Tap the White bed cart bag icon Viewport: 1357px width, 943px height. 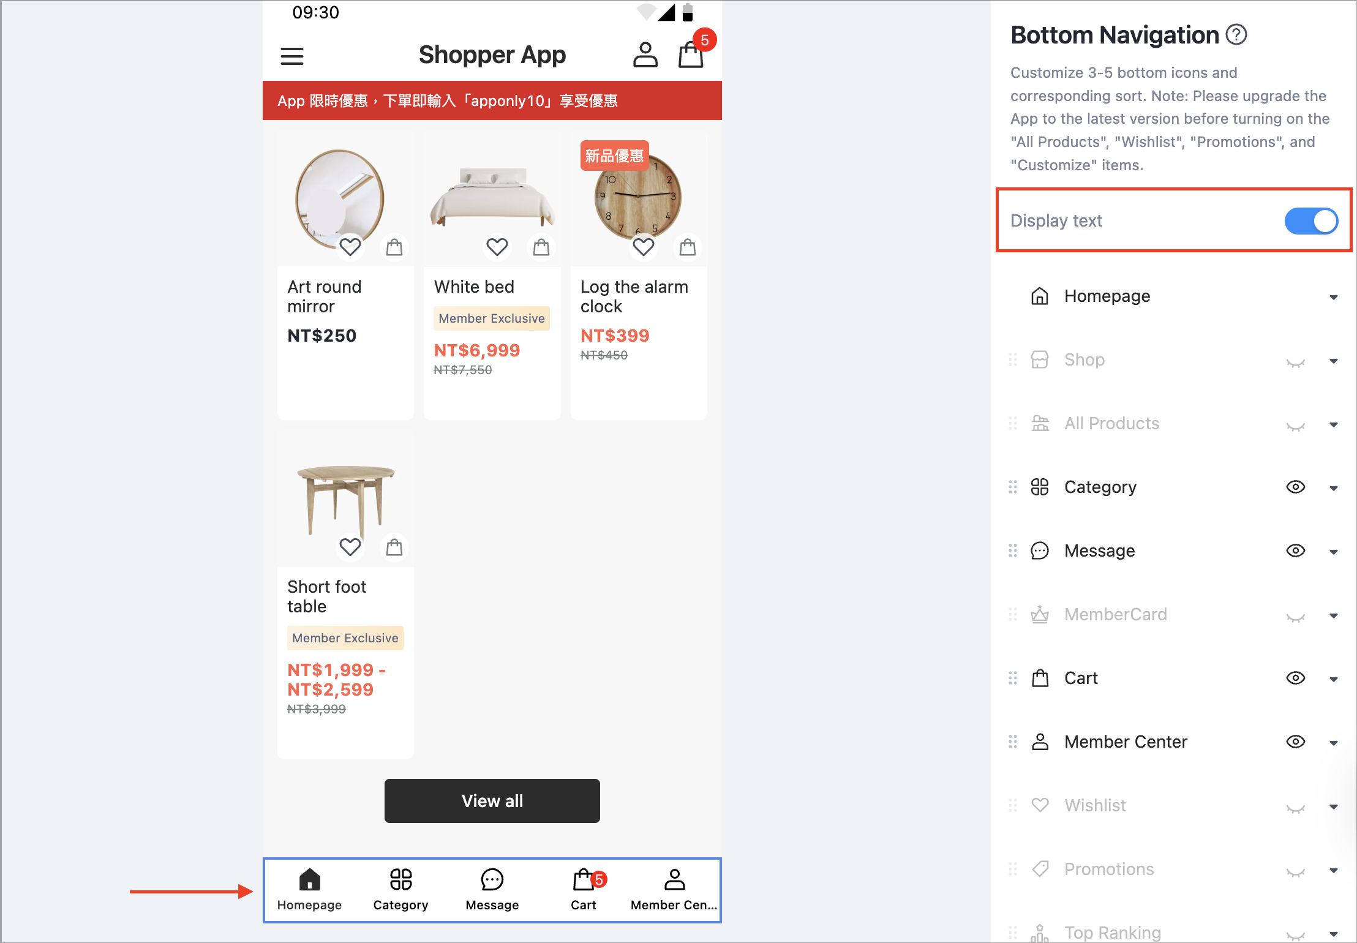click(541, 247)
